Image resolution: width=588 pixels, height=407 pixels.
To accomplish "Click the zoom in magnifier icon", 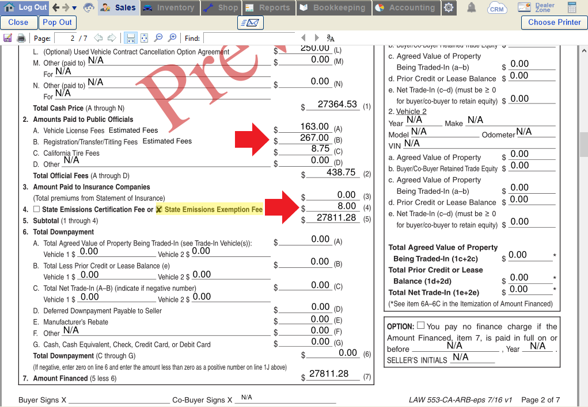I will click(172, 38).
